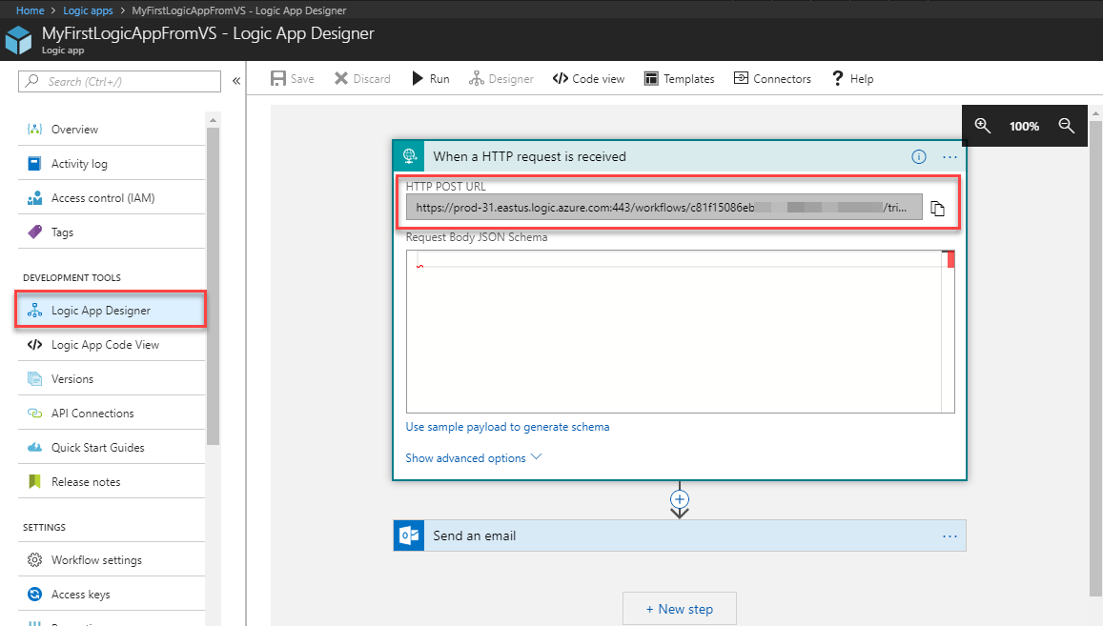Click the zoom out magnifier icon
Image resolution: width=1103 pixels, height=626 pixels.
pos(1067,126)
